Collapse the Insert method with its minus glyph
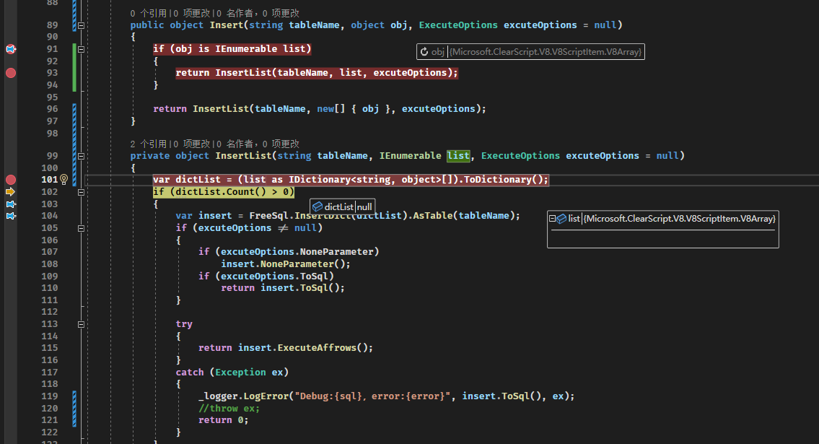 click(x=81, y=25)
